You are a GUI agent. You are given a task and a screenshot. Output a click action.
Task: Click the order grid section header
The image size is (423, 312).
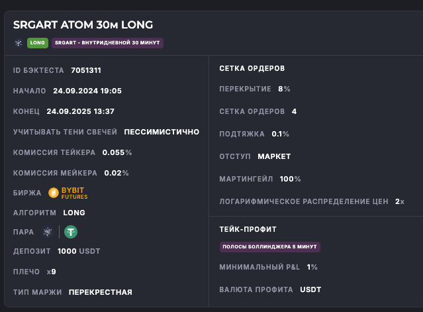pos(252,68)
